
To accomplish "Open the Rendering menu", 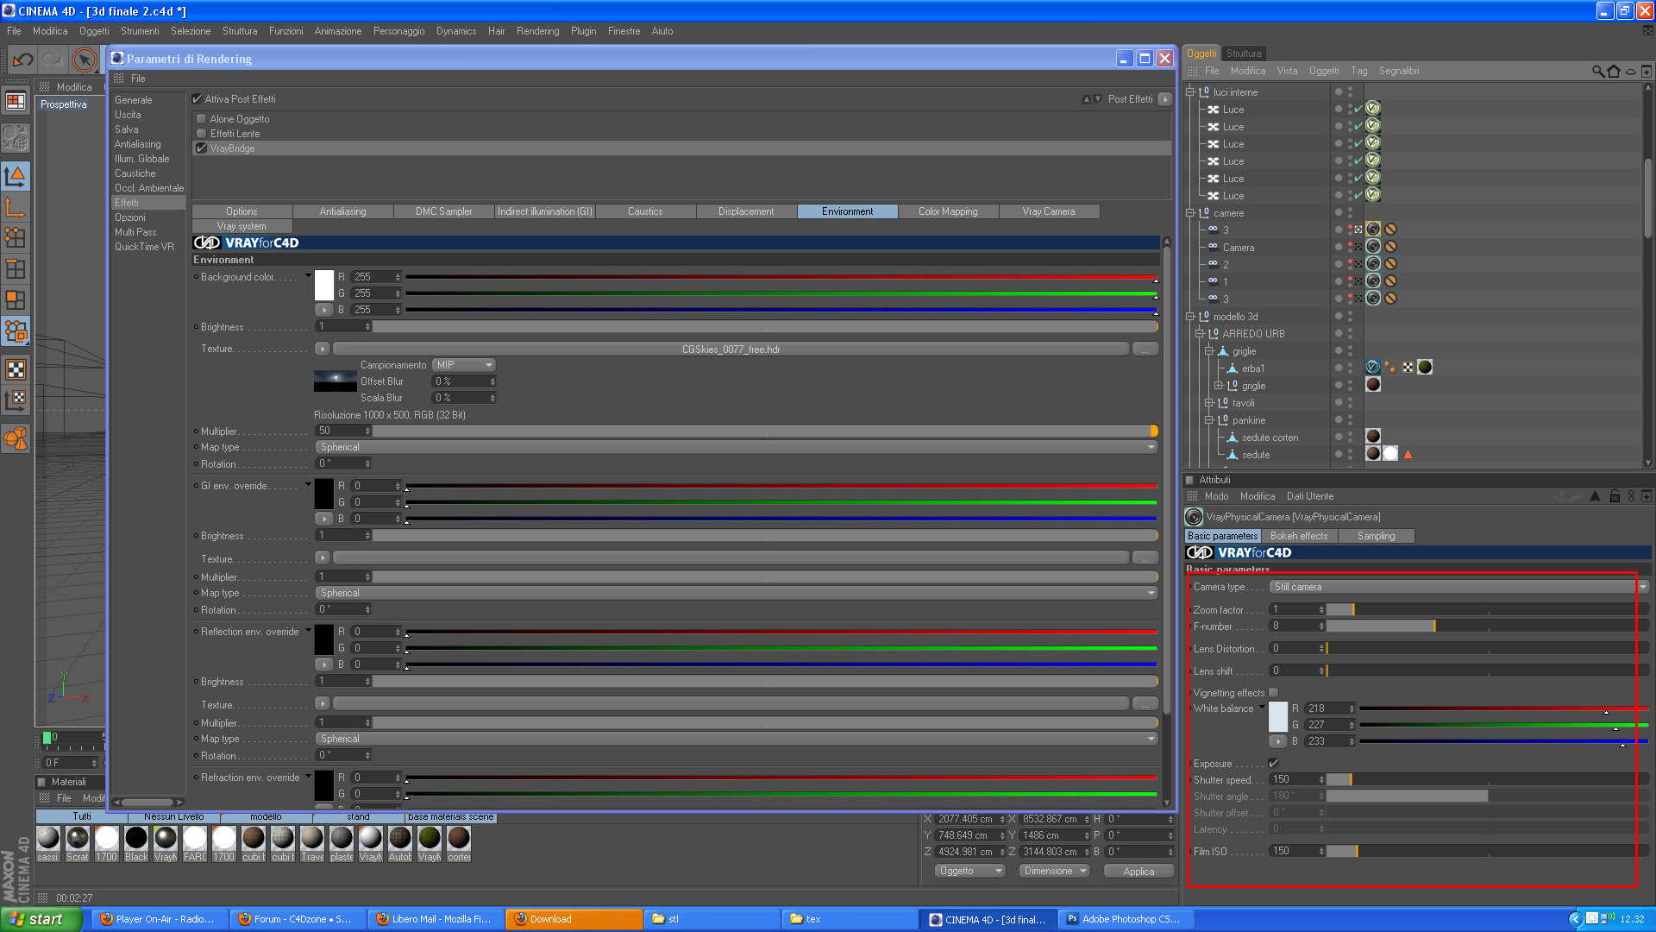I will point(537,31).
